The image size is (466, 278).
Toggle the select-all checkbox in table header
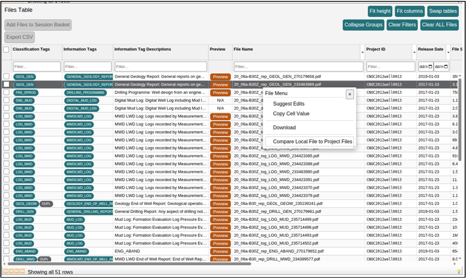point(6,49)
